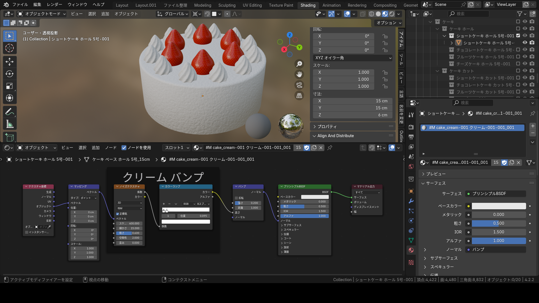
Task: Click the zoom magnifier icon in viewport
Action: point(299,64)
